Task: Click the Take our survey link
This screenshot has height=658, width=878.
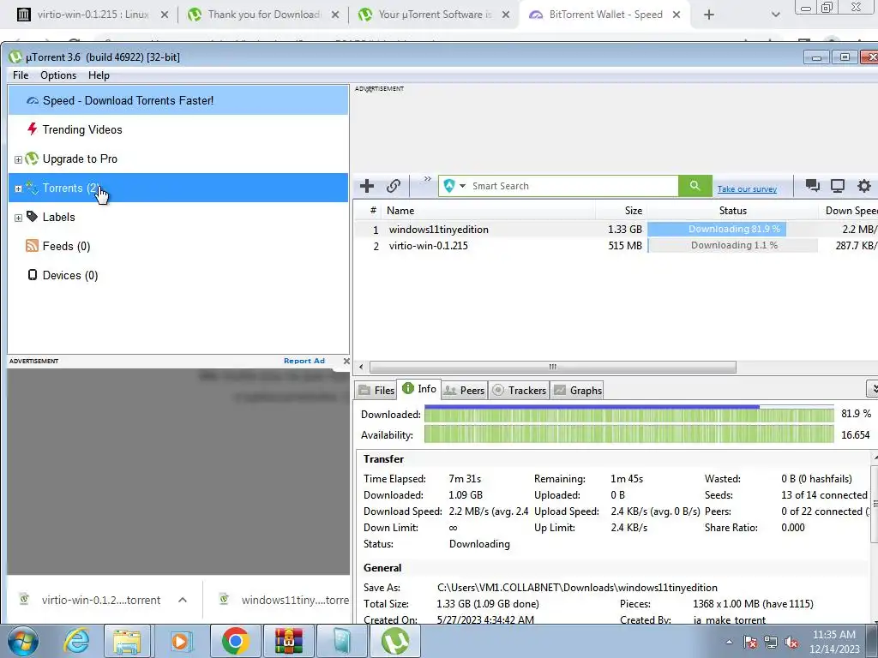Action: [x=747, y=189]
